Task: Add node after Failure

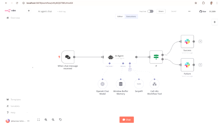Action: (200, 65)
